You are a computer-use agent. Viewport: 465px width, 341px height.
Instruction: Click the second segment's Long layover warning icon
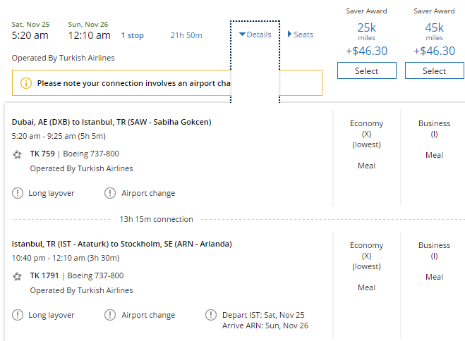pos(18,315)
